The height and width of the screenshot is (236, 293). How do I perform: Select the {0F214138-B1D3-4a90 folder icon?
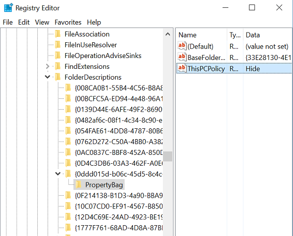coord(68,195)
